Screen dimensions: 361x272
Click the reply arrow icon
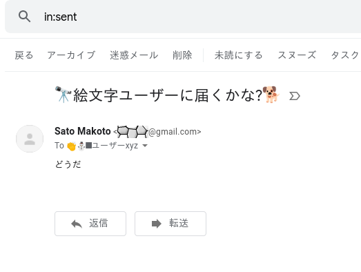pyautogui.click(x=77, y=224)
